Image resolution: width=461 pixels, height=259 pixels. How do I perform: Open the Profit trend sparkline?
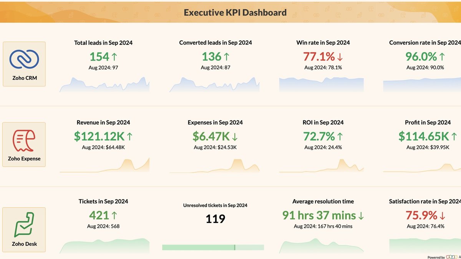(422, 168)
